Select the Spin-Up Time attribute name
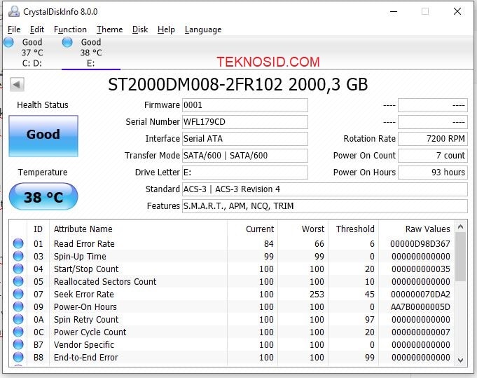The width and height of the screenshot is (477, 378). 80,257
